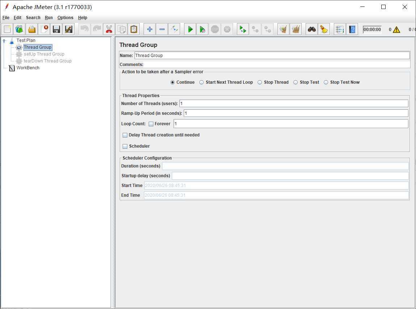Click the Paste clipboard icon
The width and height of the screenshot is (416, 309).
pyautogui.click(x=134, y=29)
